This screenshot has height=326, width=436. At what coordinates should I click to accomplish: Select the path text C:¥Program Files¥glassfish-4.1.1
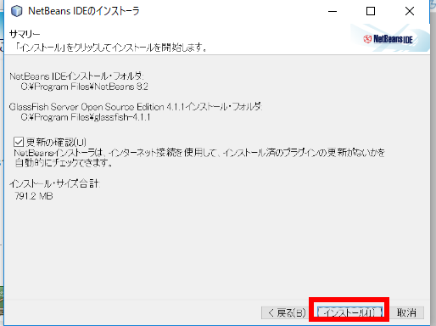(86, 117)
